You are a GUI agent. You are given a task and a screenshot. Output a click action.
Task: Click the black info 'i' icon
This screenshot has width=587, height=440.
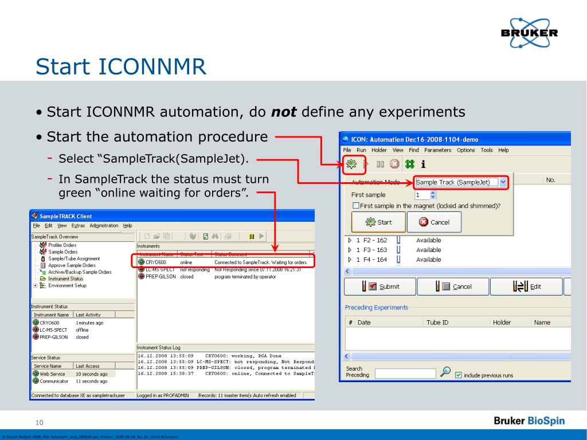coord(423,164)
